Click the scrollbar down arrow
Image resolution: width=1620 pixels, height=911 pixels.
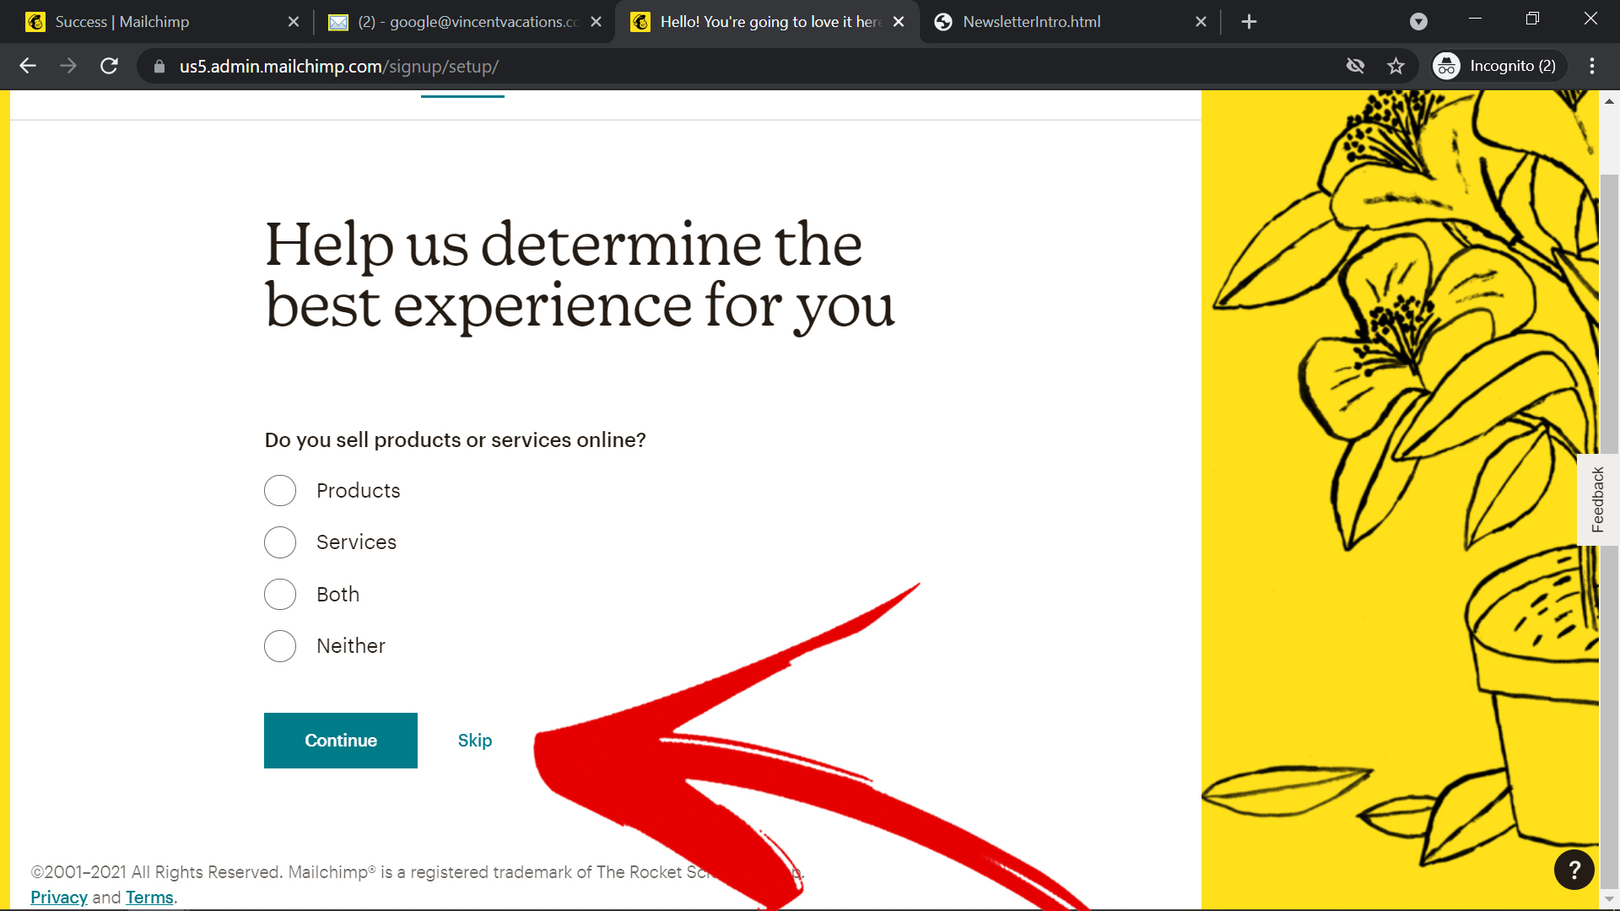(x=1609, y=899)
